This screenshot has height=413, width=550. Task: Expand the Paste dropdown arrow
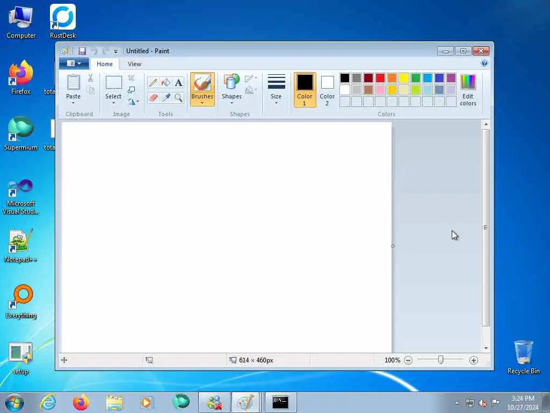73,103
